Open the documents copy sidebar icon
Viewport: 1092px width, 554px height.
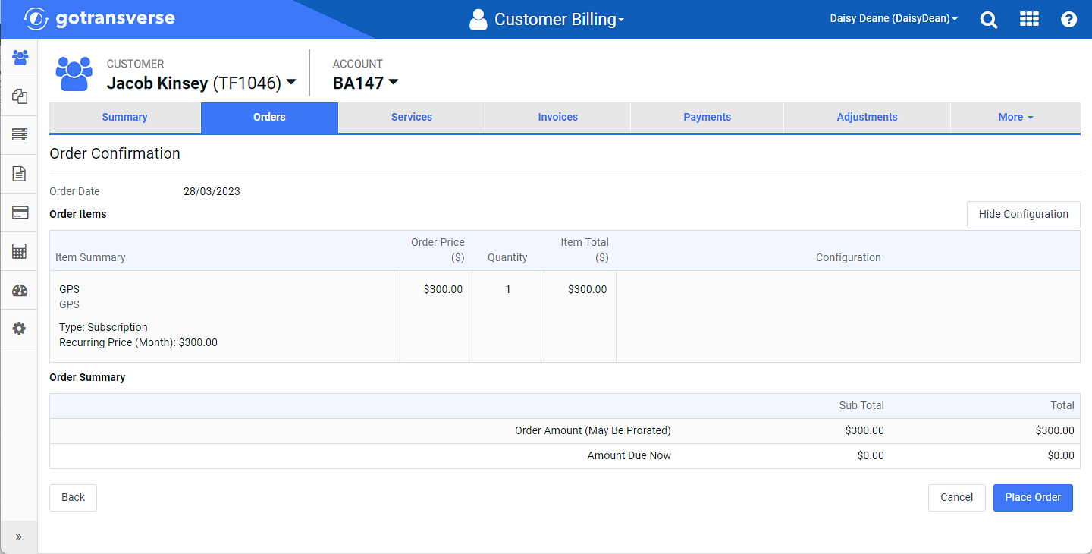(x=20, y=96)
